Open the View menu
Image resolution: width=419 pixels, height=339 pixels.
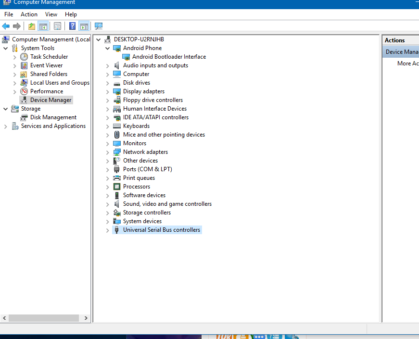pos(51,14)
